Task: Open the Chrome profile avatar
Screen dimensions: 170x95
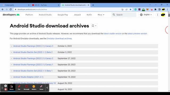Action: (163, 9)
